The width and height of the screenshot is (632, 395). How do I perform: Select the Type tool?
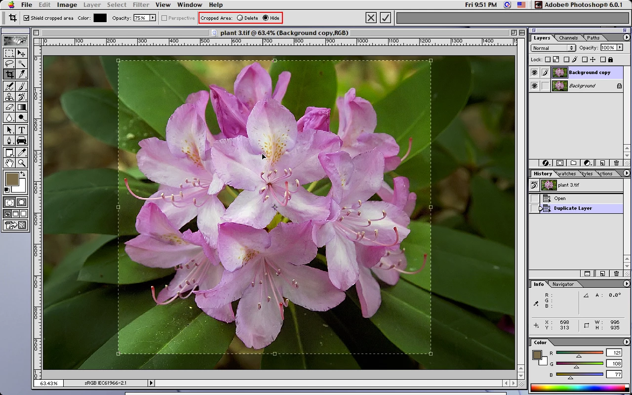[22, 130]
